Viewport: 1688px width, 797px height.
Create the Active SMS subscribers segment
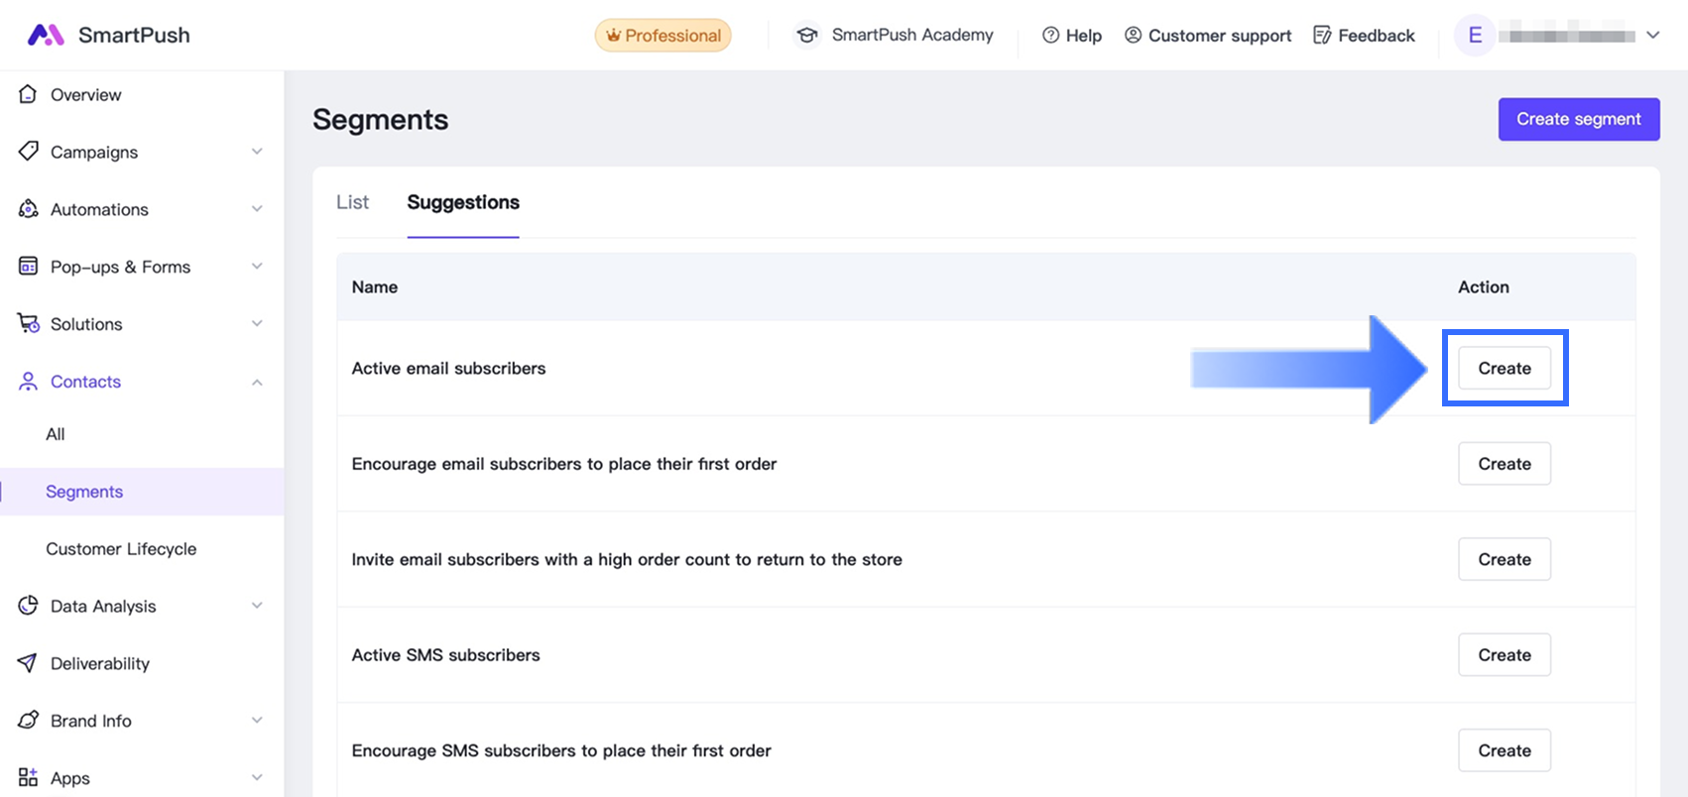[x=1504, y=655]
